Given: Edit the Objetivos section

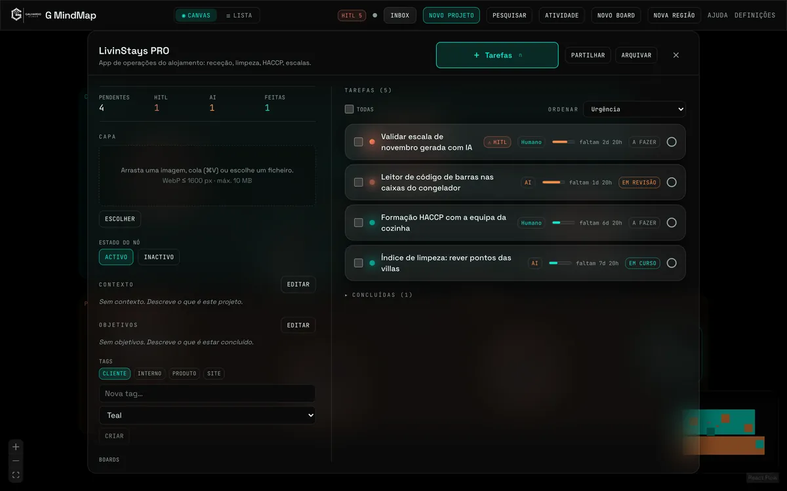Looking at the screenshot, I should (298, 325).
